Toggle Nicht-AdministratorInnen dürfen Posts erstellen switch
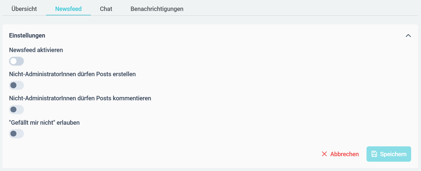This screenshot has width=421, height=171. [16, 85]
